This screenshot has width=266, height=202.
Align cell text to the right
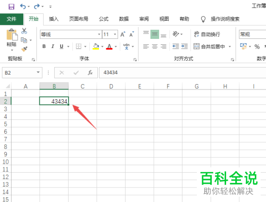tap(163, 46)
